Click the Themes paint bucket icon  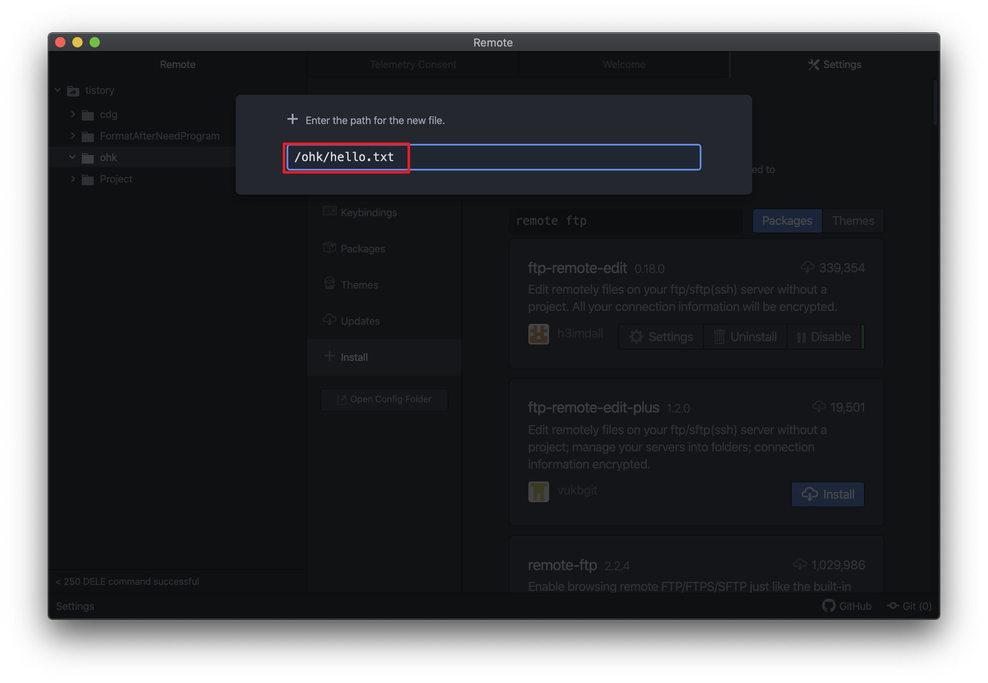329,283
